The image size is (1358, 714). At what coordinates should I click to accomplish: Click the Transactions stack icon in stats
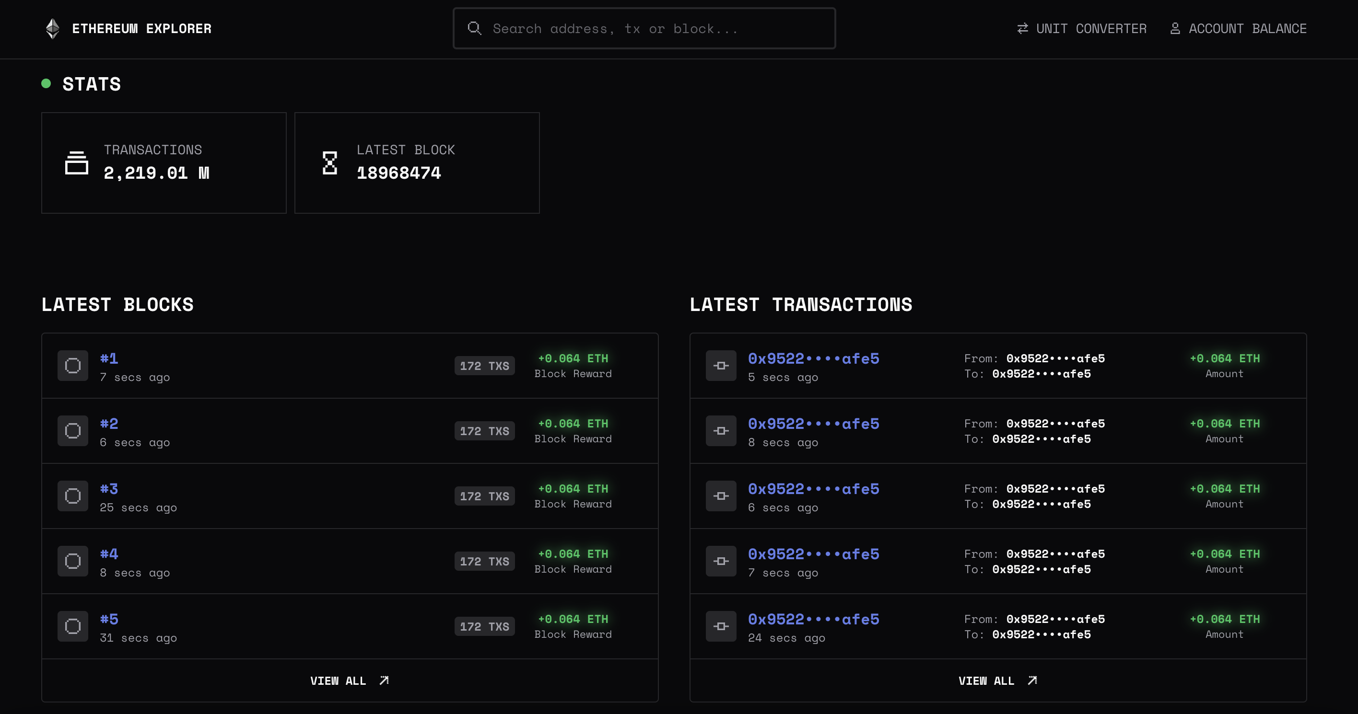[x=76, y=162]
